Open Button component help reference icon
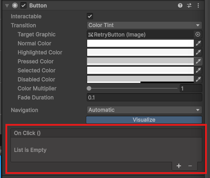 [x=180, y=5]
